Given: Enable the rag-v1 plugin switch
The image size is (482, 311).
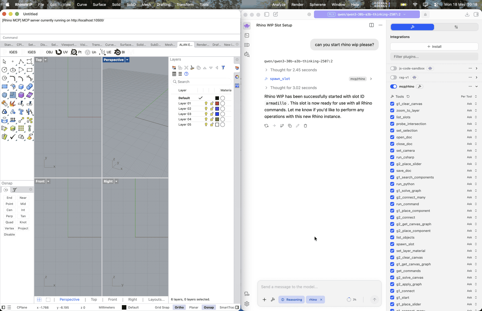Looking at the screenshot, I should point(394,77).
